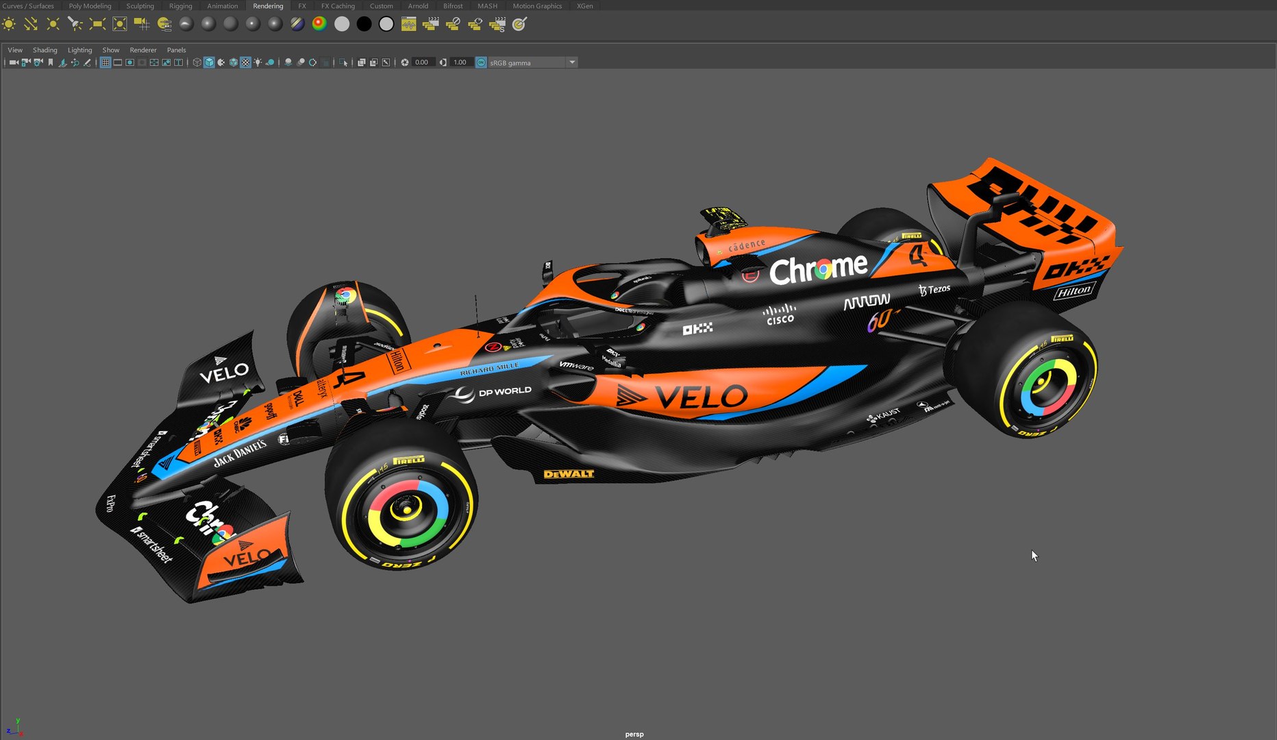Open the Panels panel menu
Screen dimensions: 1277x740
pos(176,50)
